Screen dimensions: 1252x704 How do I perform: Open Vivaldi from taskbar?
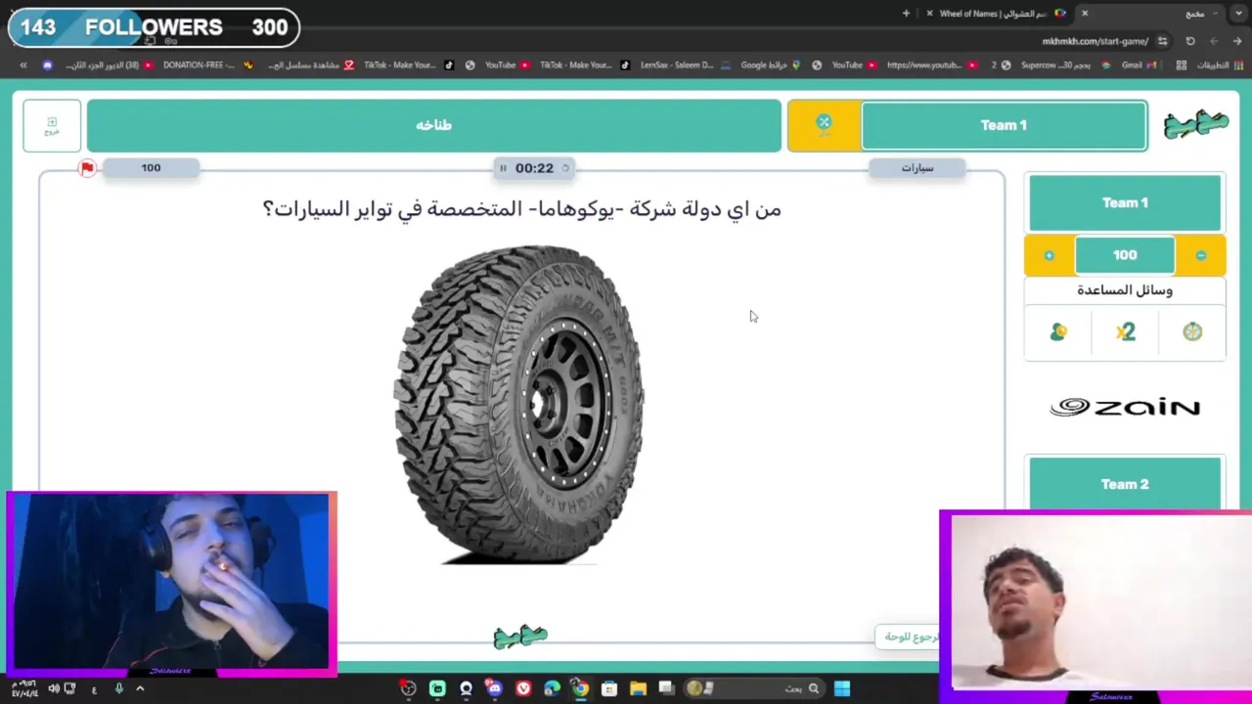click(523, 689)
